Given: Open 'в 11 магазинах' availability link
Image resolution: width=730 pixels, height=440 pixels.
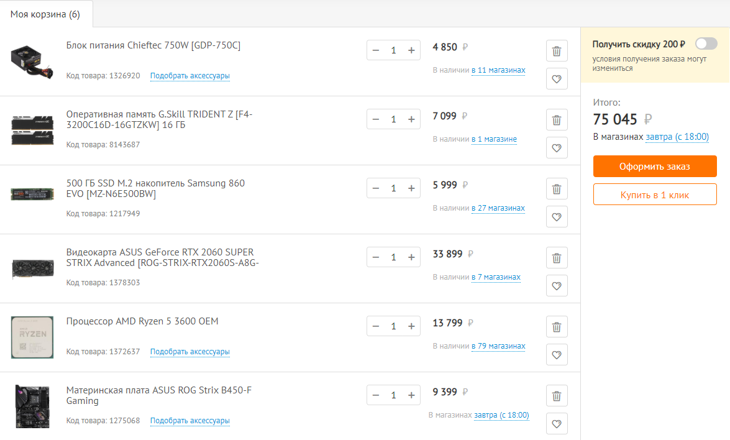Looking at the screenshot, I should point(498,70).
